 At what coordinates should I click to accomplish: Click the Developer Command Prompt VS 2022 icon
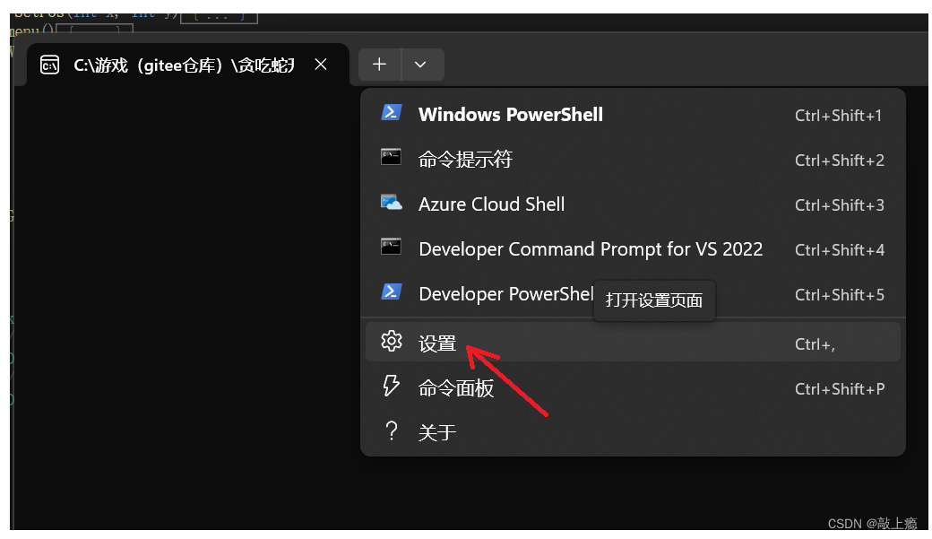(391, 247)
